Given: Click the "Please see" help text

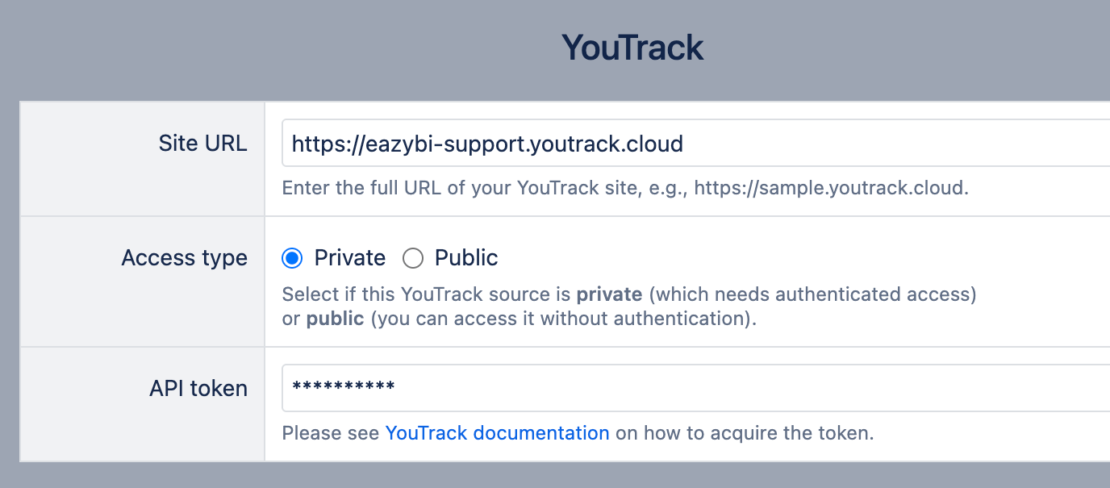Looking at the screenshot, I should (x=331, y=433).
